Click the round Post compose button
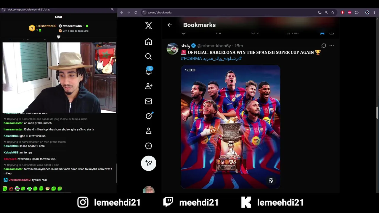Image resolution: width=379 pixels, height=213 pixels. coord(149,163)
